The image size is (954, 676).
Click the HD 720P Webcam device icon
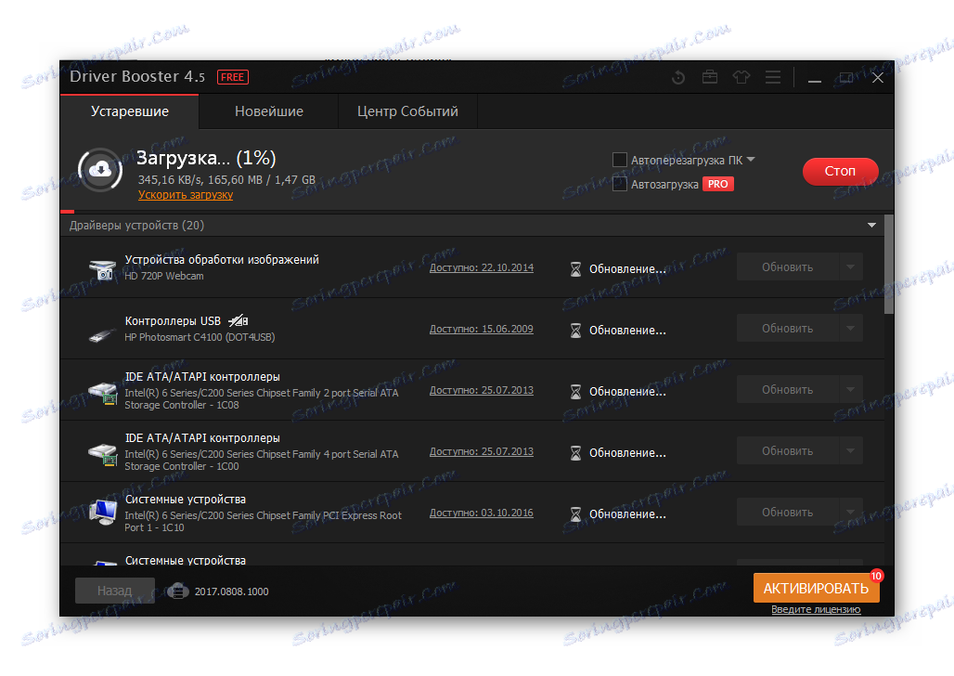[x=102, y=268]
